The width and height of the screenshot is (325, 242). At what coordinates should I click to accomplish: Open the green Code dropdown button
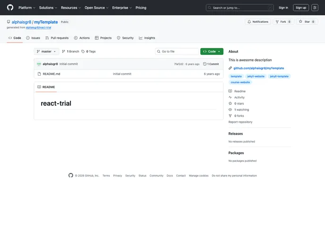click(212, 52)
